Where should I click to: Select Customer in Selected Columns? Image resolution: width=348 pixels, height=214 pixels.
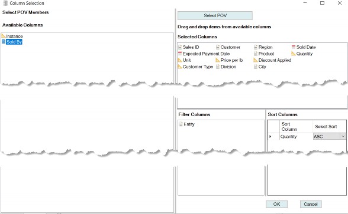(230, 47)
